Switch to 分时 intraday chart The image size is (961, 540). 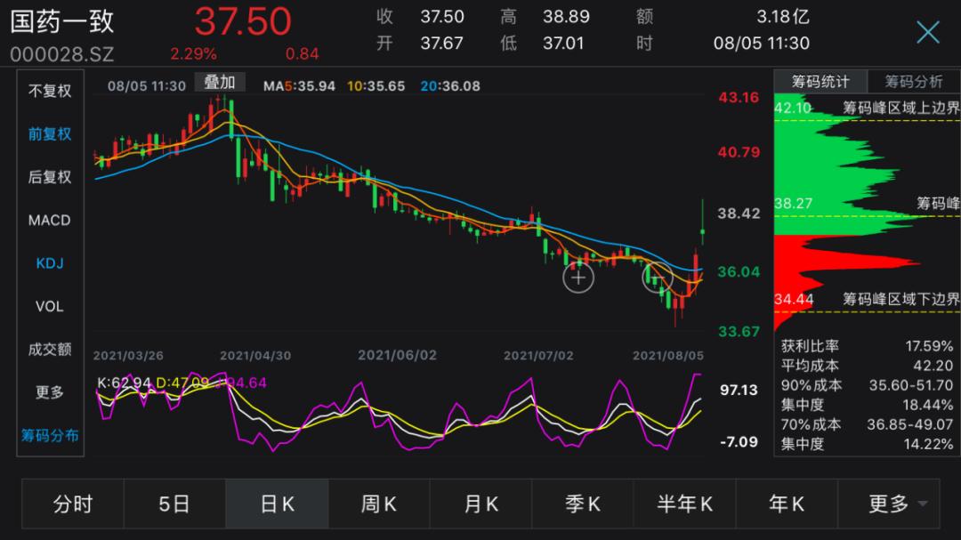(x=73, y=504)
